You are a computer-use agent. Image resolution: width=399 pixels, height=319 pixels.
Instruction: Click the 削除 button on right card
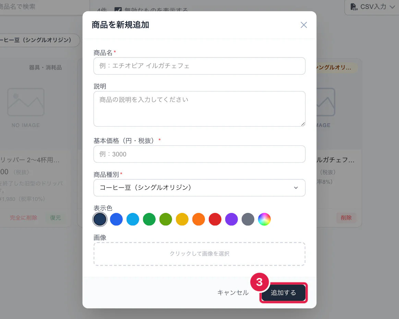(346, 218)
